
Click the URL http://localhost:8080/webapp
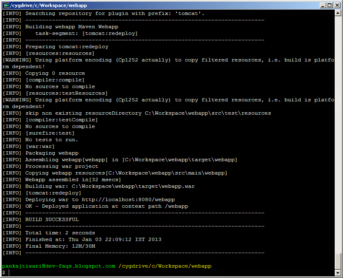(128, 199)
